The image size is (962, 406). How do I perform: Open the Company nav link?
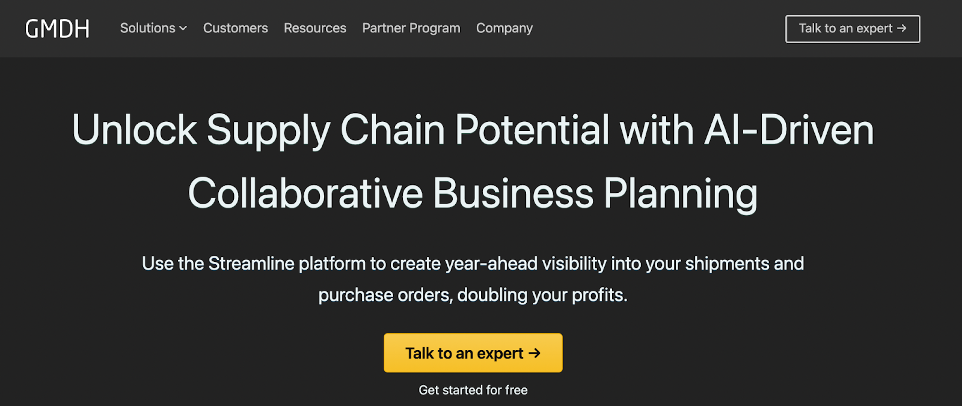tap(504, 28)
